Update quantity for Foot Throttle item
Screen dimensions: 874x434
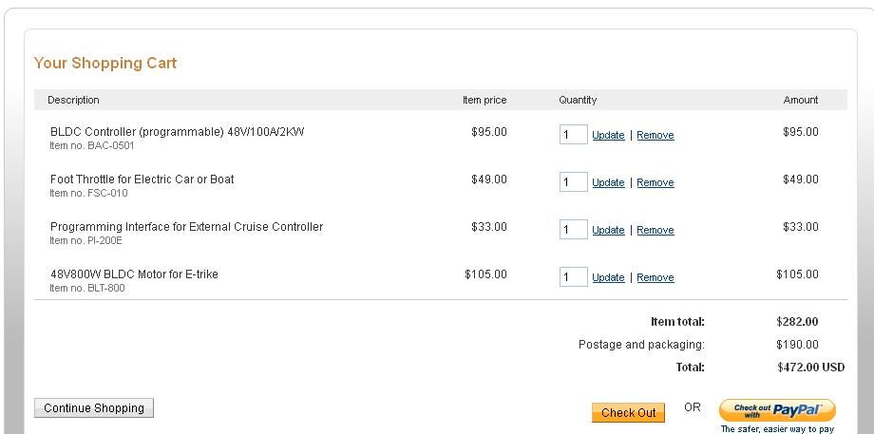[608, 182]
